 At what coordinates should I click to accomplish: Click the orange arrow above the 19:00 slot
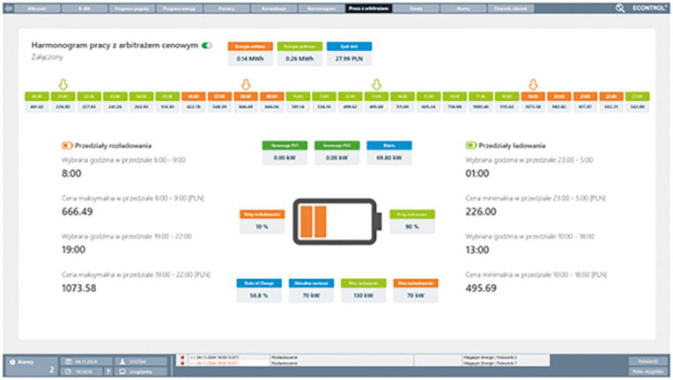[x=533, y=84]
